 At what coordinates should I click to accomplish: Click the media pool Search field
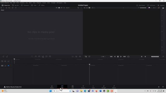pyautogui.click(x=71, y=8)
